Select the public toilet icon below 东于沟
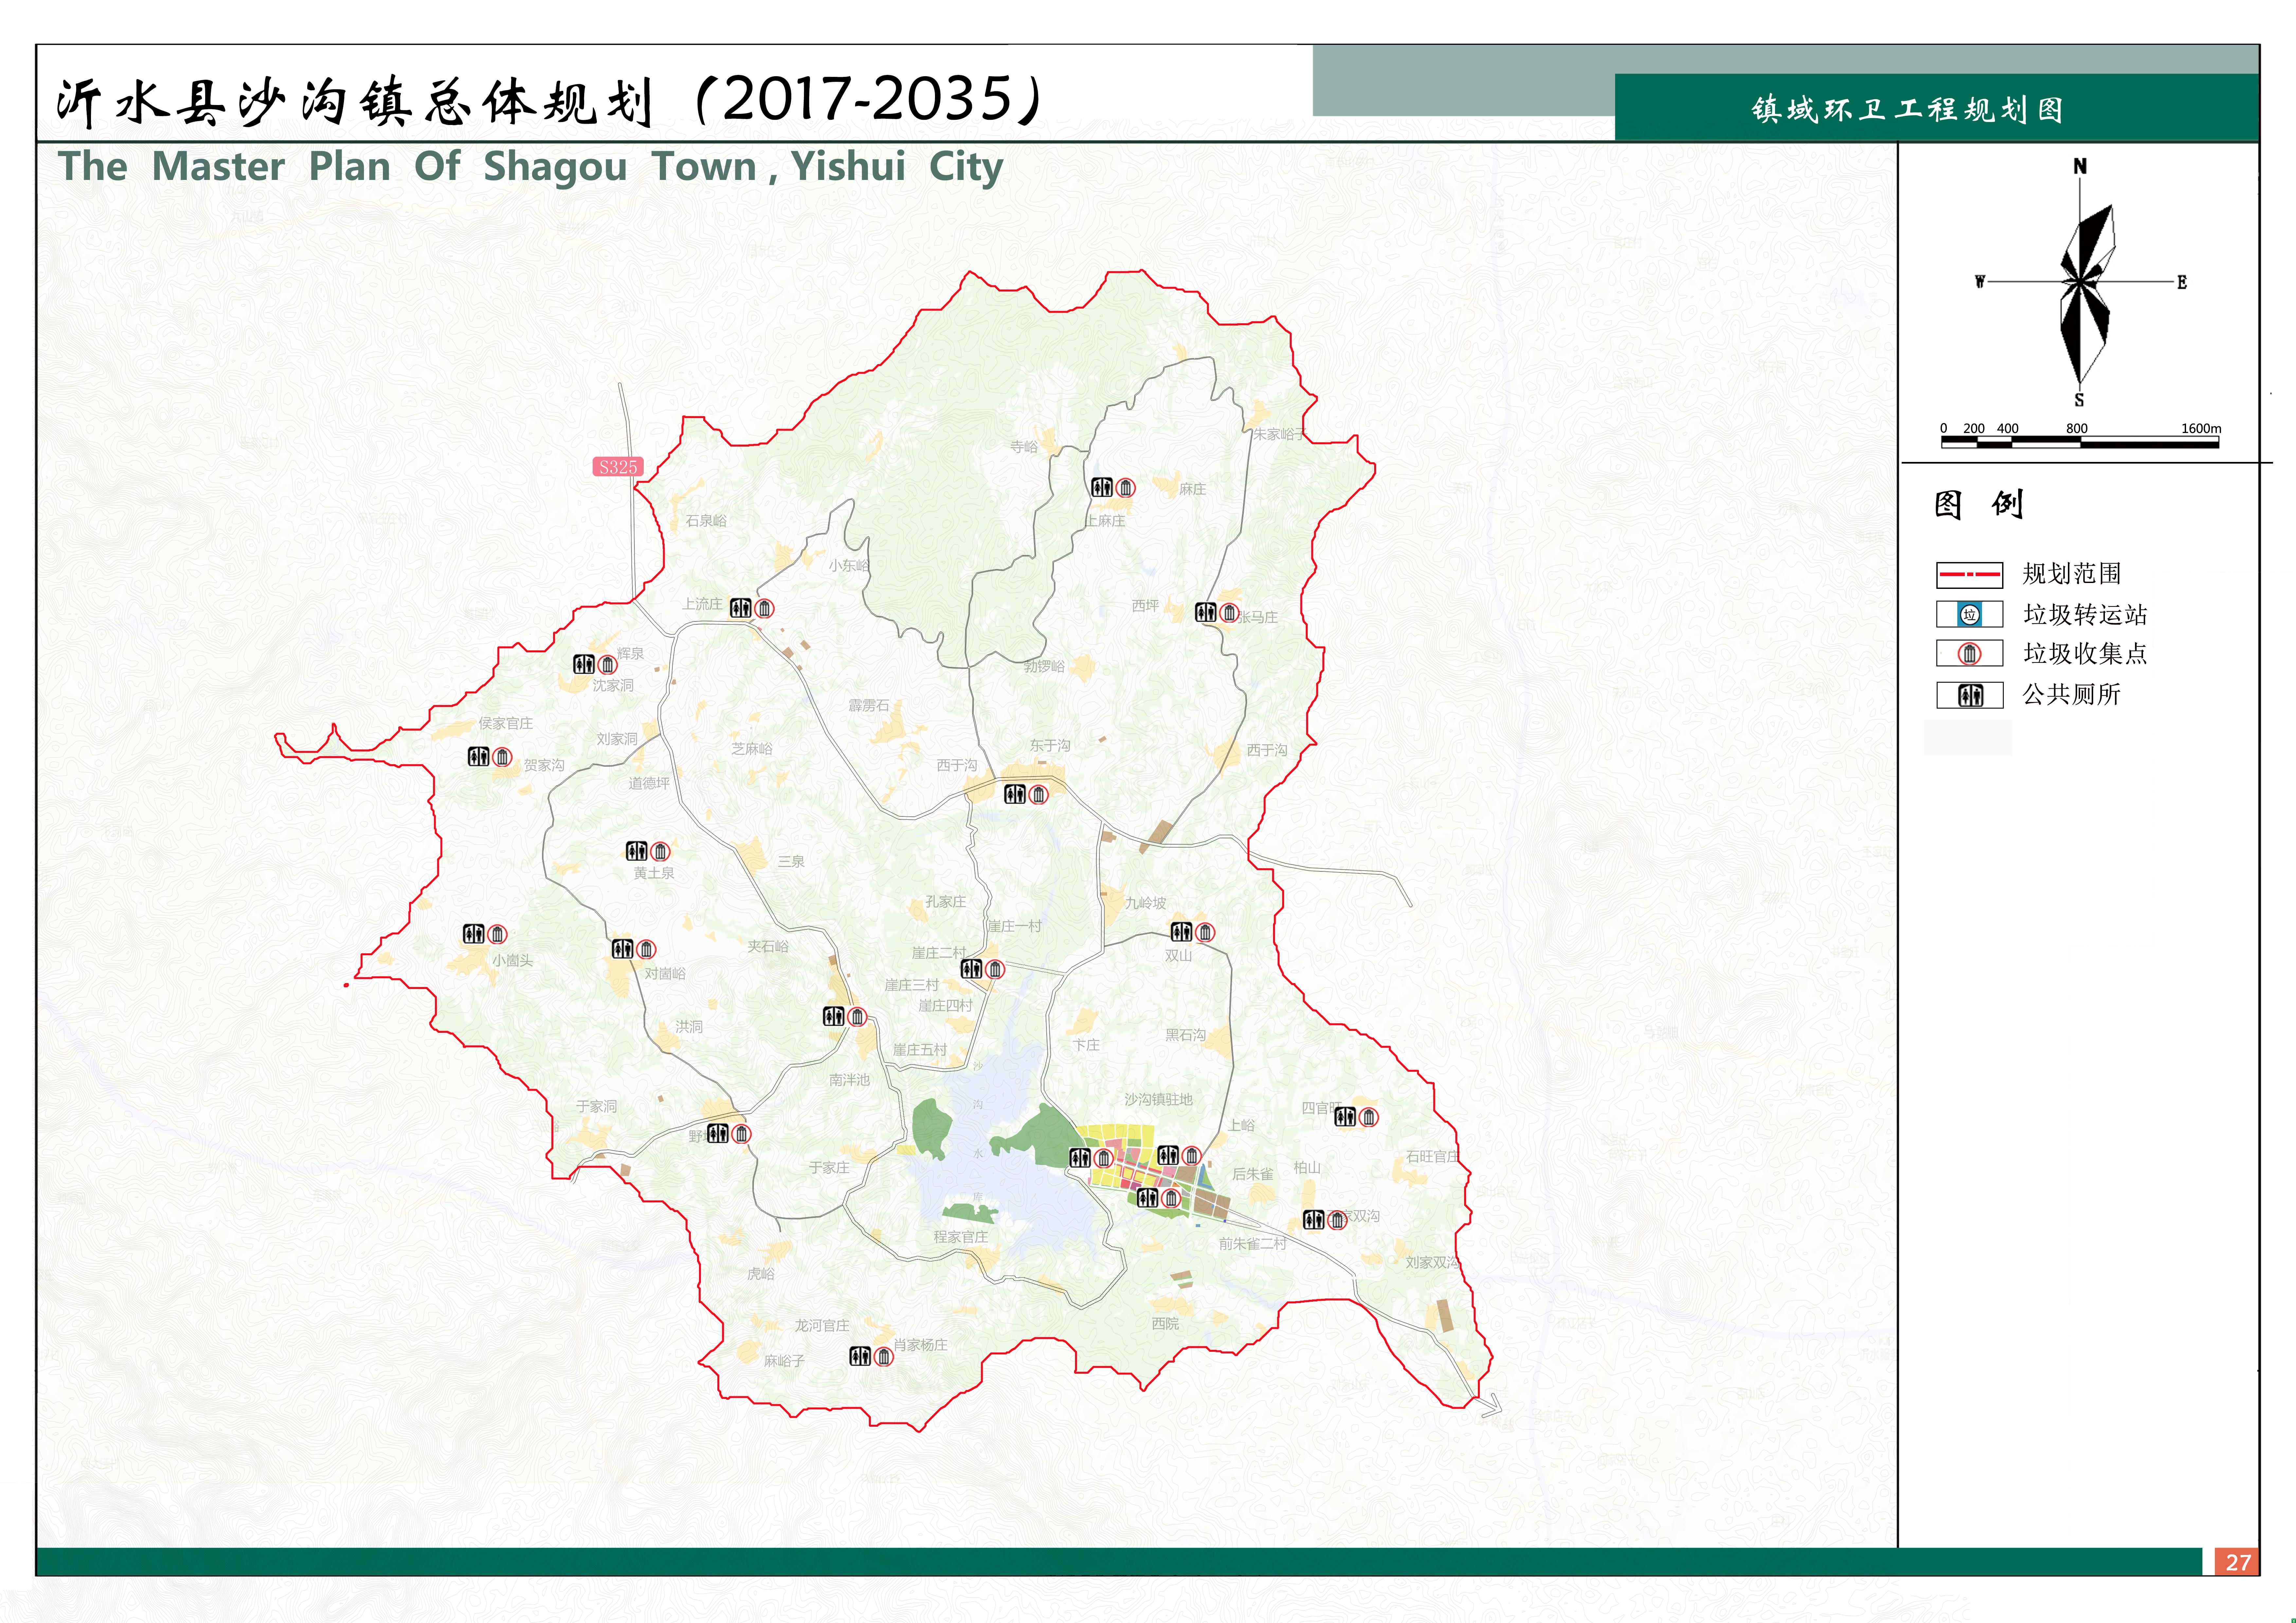 (1015, 794)
